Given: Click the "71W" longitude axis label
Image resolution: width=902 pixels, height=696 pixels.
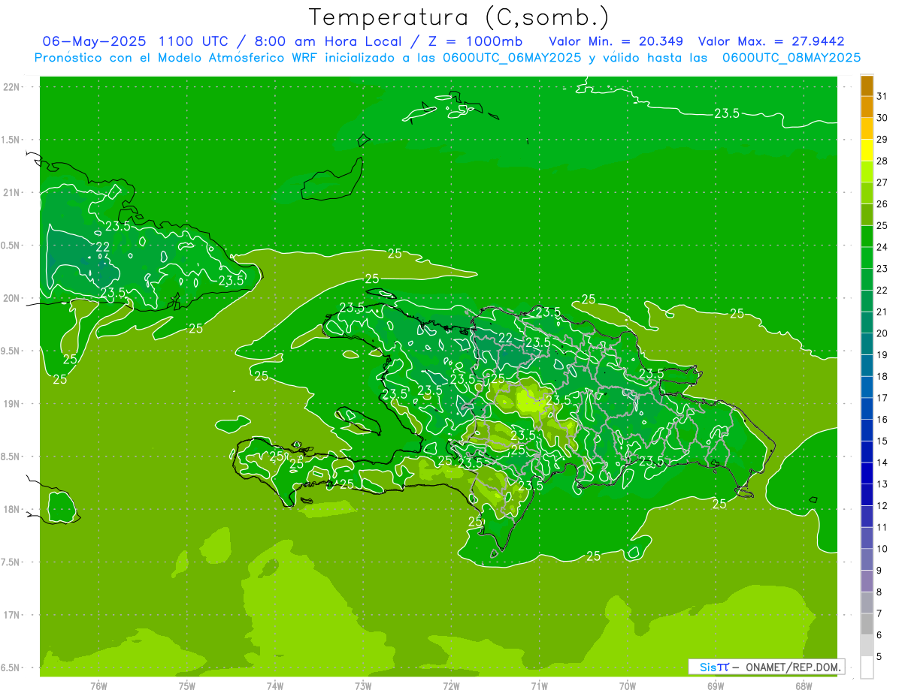Looking at the screenshot, I should (x=539, y=686).
